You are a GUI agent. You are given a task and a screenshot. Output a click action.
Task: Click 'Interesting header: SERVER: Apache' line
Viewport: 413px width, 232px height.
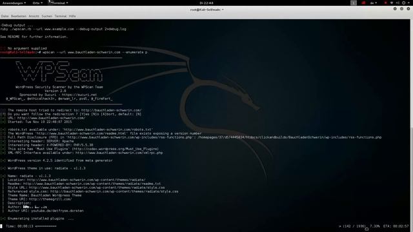[x=37, y=141]
